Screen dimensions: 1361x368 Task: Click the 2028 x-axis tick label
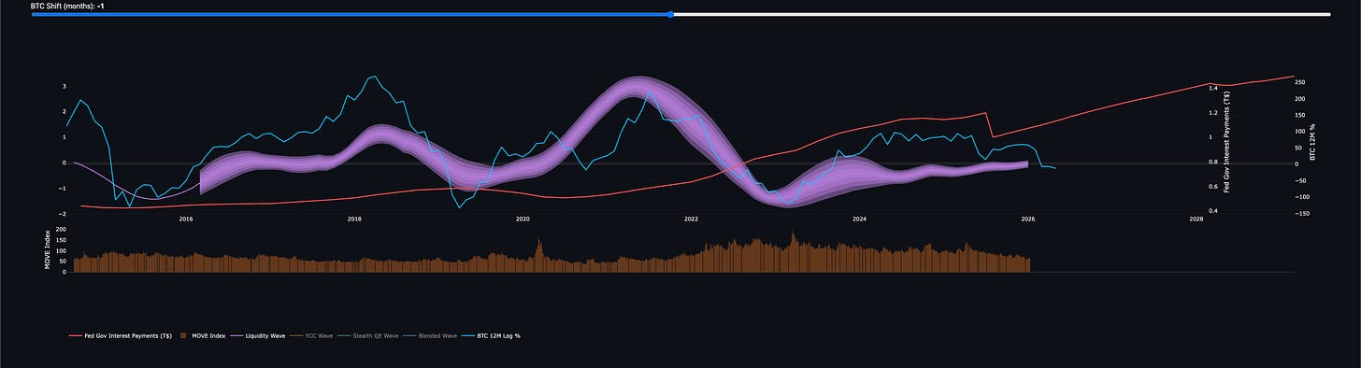1196,219
